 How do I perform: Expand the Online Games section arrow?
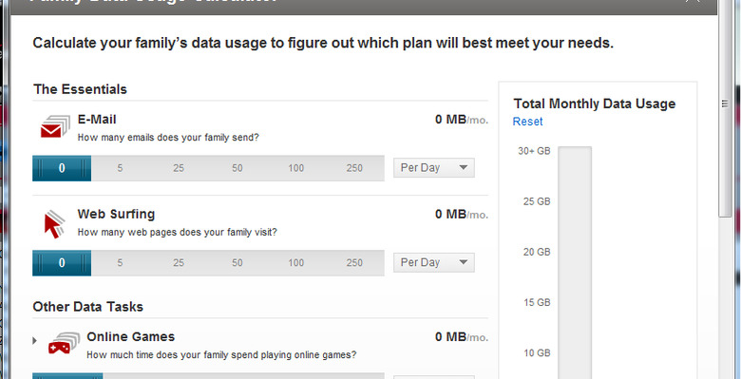[34, 340]
